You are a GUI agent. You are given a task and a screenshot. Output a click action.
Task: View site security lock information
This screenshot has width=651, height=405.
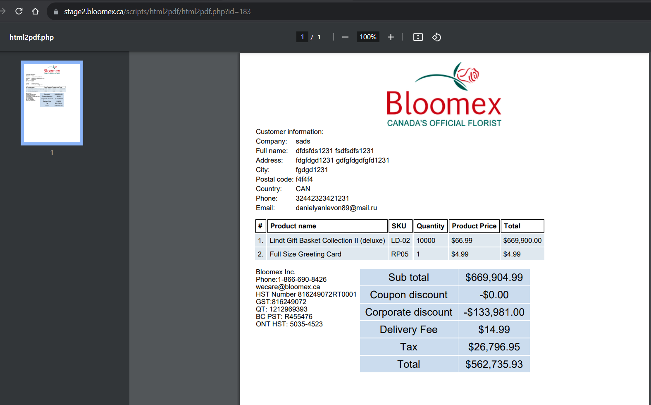point(56,12)
